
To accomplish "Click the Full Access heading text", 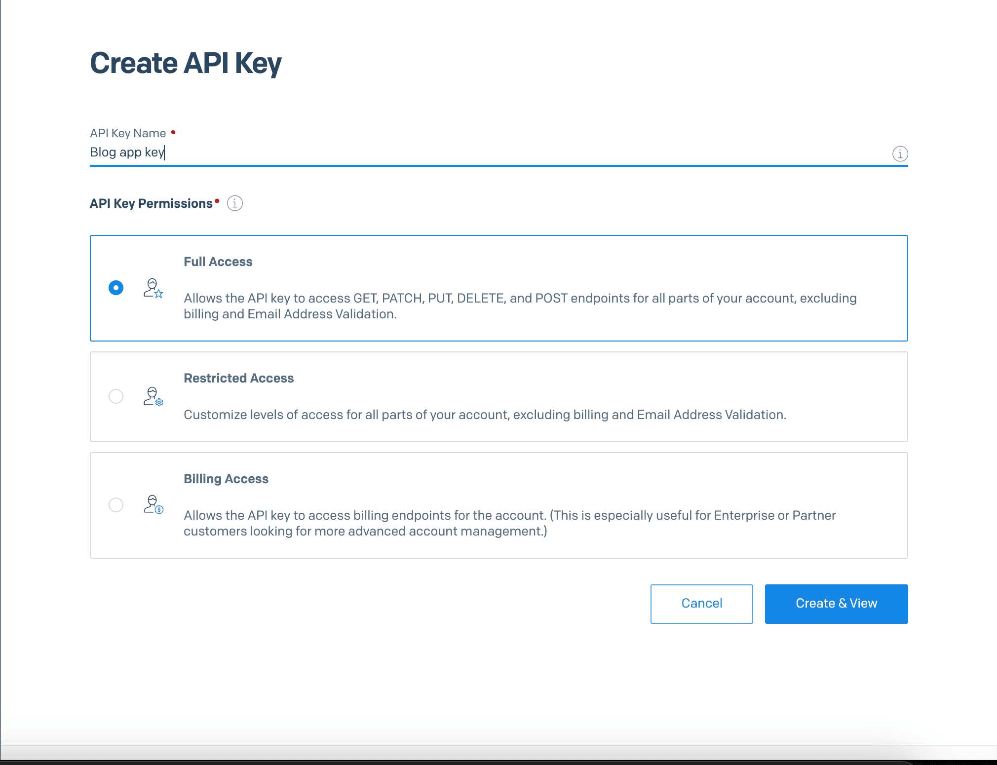I will click(x=218, y=261).
